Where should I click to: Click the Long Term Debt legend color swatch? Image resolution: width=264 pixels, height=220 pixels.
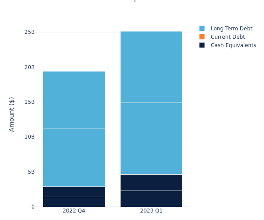click(202, 29)
